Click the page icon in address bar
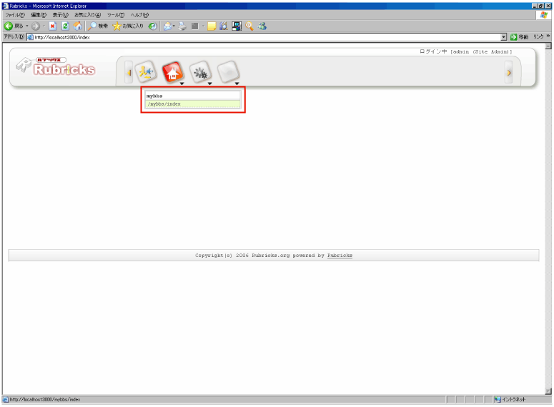 pos(31,37)
